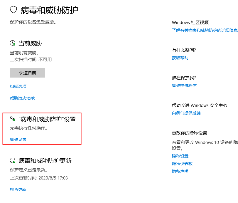
Task: Open 了解有关病毒和威胁防护的详细信息 link
Action: (x=205, y=30)
